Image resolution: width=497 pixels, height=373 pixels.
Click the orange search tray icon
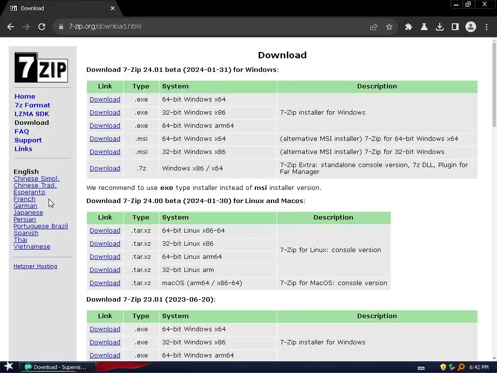(x=461, y=367)
